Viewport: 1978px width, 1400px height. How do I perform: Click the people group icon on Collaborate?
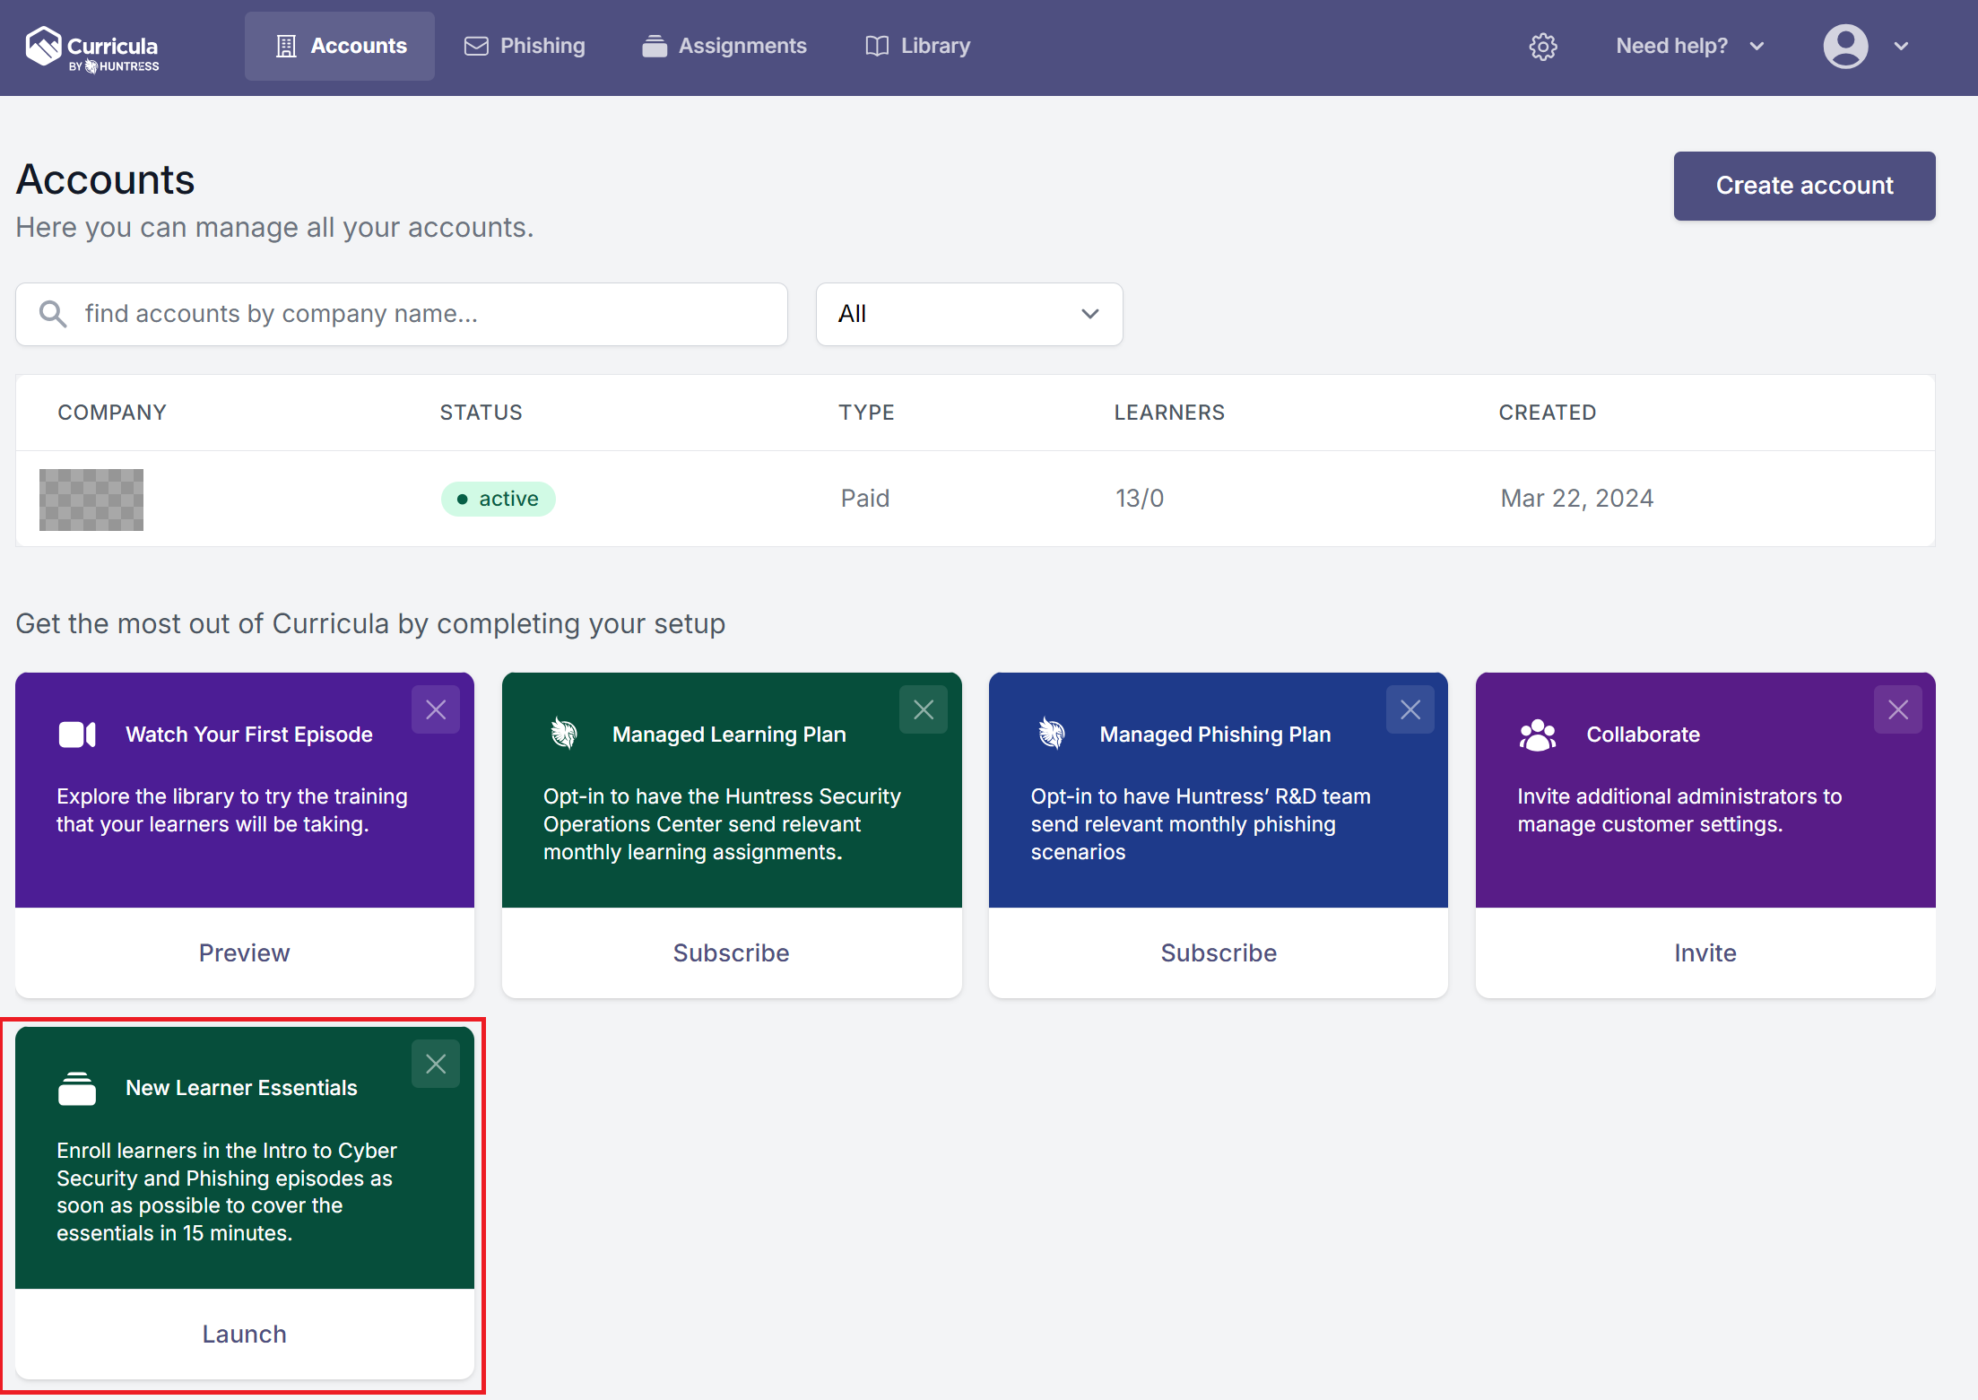pos(1538,735)
